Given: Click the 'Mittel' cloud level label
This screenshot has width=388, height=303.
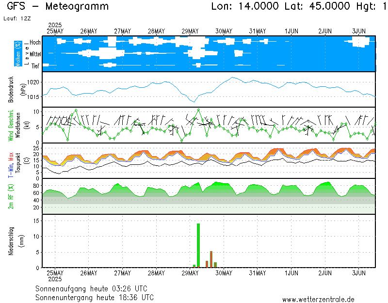Looking at the screenshot, I should coord(35,54).
